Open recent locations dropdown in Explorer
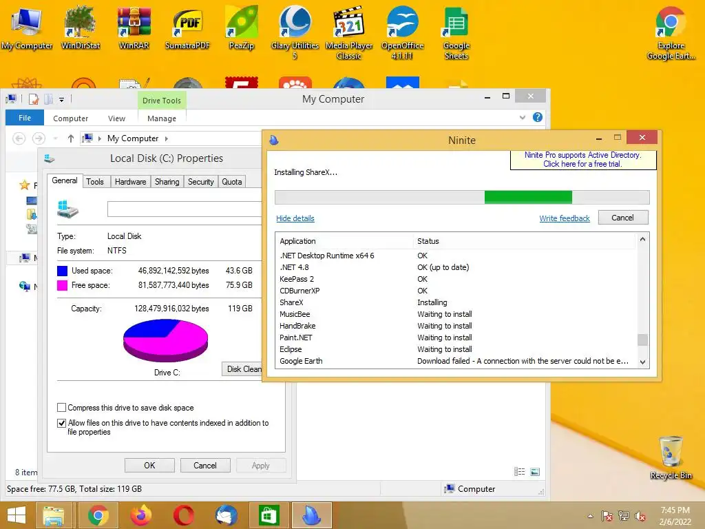The width and height of the screenshot is (705, 529). pos(55,138)
